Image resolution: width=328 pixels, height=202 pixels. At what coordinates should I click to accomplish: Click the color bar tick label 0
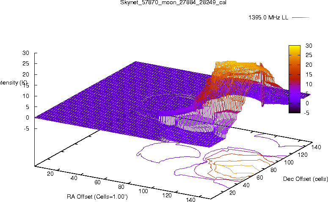pyautogui.click(x=307, y=103)
